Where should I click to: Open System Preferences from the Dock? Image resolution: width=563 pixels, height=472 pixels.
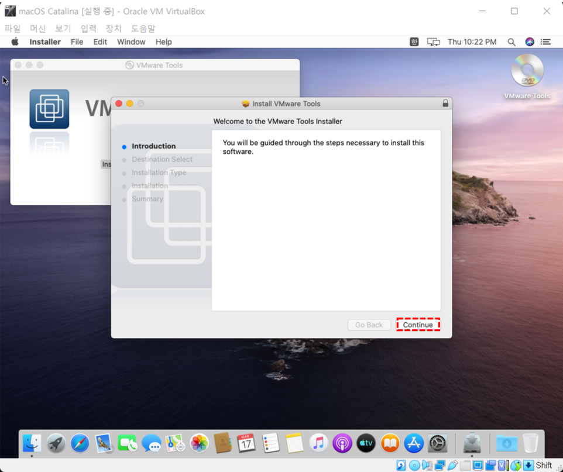[x=438, y=443]
